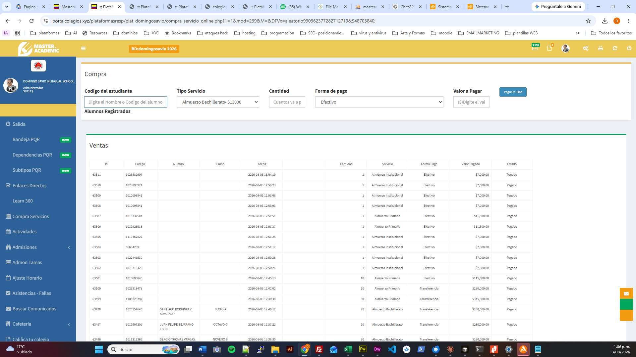Click the refresh sync icon in header

coord(615,48)
